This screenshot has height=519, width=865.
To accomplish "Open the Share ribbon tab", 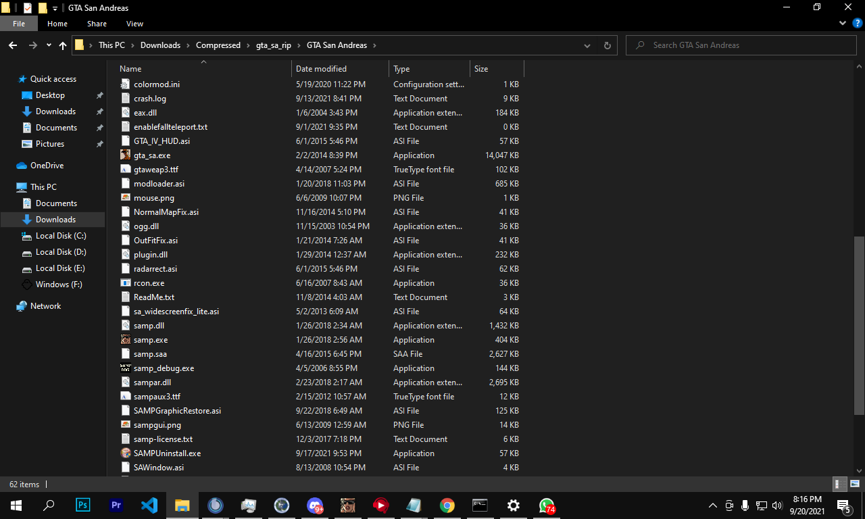I will point(97,24).
